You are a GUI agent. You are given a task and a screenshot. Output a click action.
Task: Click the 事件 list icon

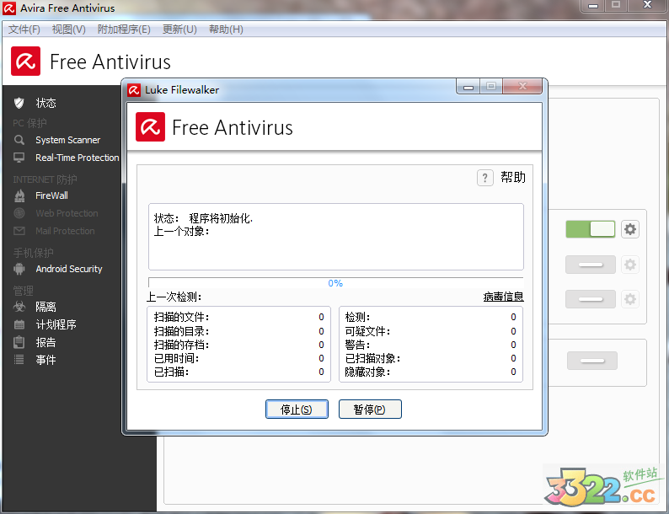(19, 360)
